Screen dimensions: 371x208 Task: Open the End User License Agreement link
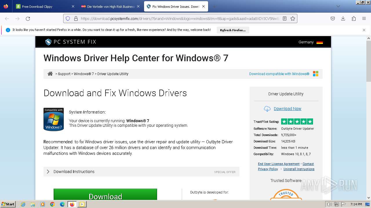[279, 164]
